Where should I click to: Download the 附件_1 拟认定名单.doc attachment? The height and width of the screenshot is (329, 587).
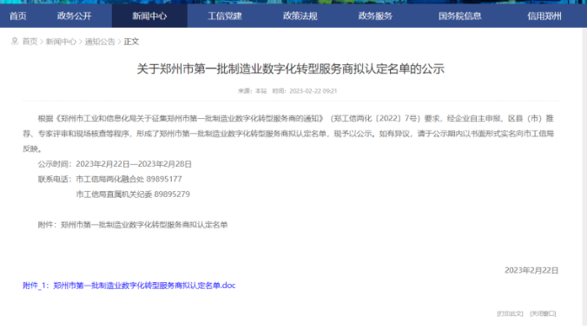click(129, 286)
